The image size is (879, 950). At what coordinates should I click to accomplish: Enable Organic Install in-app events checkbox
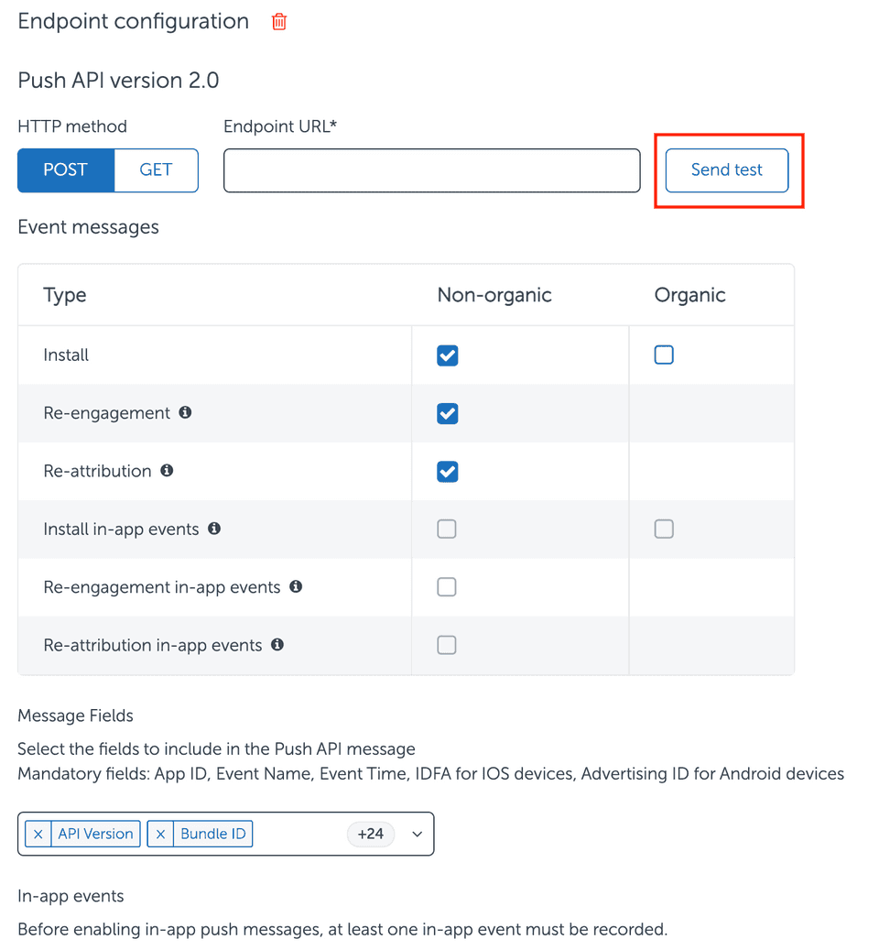tap(664, 529)
